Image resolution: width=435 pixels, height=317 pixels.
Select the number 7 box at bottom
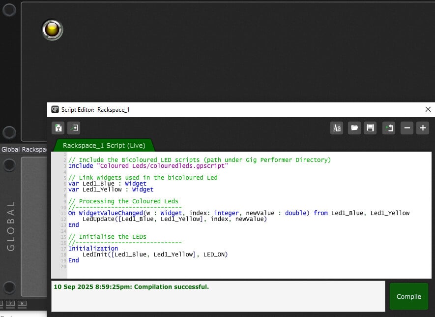tap(10, 303)
